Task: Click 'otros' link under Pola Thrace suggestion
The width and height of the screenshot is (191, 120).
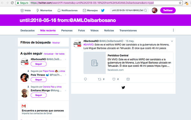Action: tap(62, 71)
